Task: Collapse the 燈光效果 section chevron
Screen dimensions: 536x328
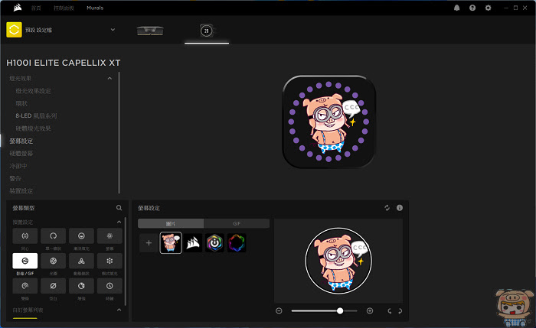Action: 109,79
